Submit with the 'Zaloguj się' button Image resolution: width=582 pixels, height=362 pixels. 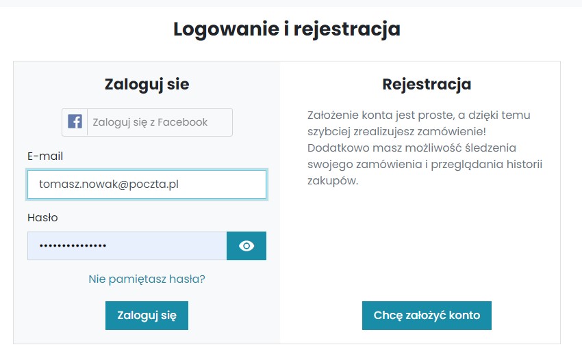click(x=147, y=316)
